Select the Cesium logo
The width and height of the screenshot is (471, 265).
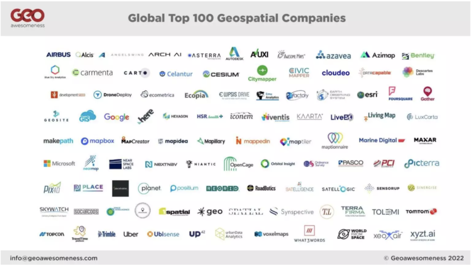(221, 74)
